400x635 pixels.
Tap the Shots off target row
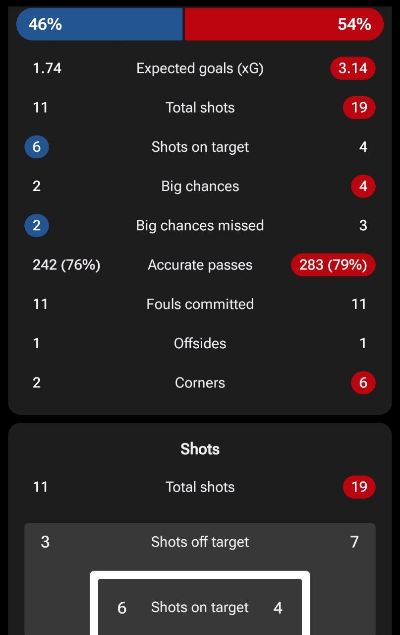[x=200, y=542]
